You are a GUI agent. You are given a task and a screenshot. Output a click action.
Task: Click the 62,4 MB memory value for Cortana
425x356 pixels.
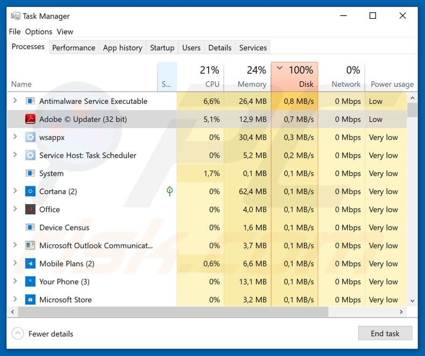pyautogui.click(x=253, y=191)
